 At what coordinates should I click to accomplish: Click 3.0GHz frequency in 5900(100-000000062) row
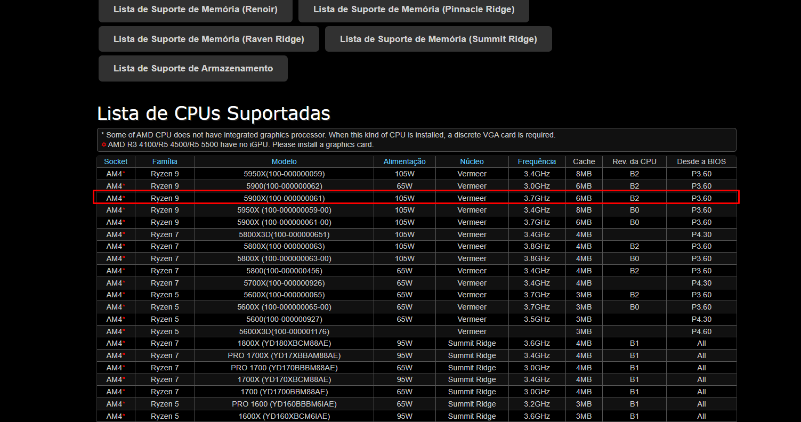537,186
